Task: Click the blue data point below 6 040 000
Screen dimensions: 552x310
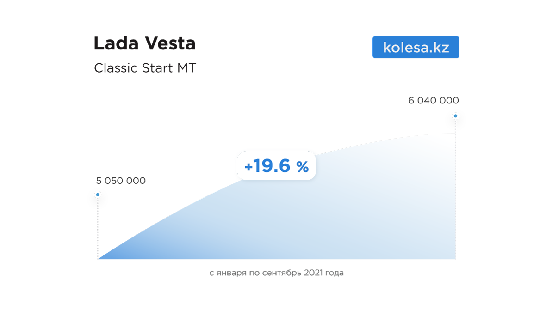Action: [x=455, y=116]
